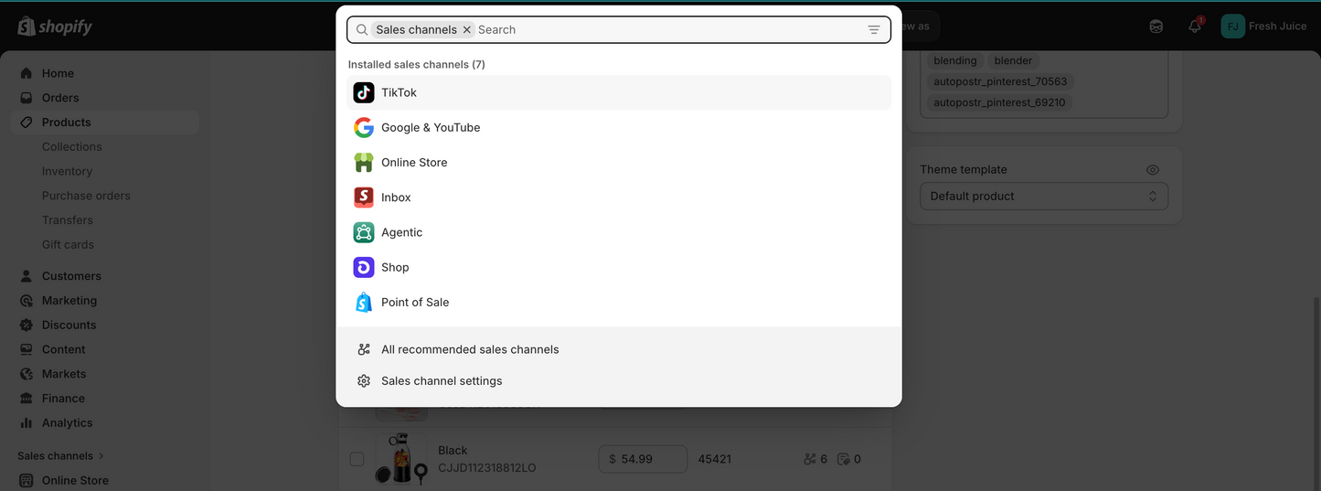The image size is (1321, 491).
Task: Click the blender tag
Action: 1014,61
